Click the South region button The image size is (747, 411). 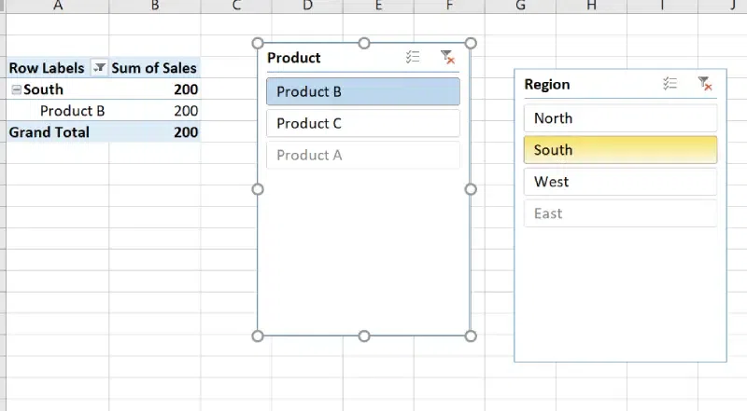click(x=620, y=150)
